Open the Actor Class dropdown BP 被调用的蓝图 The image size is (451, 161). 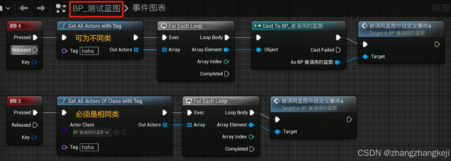click(92, 132)
